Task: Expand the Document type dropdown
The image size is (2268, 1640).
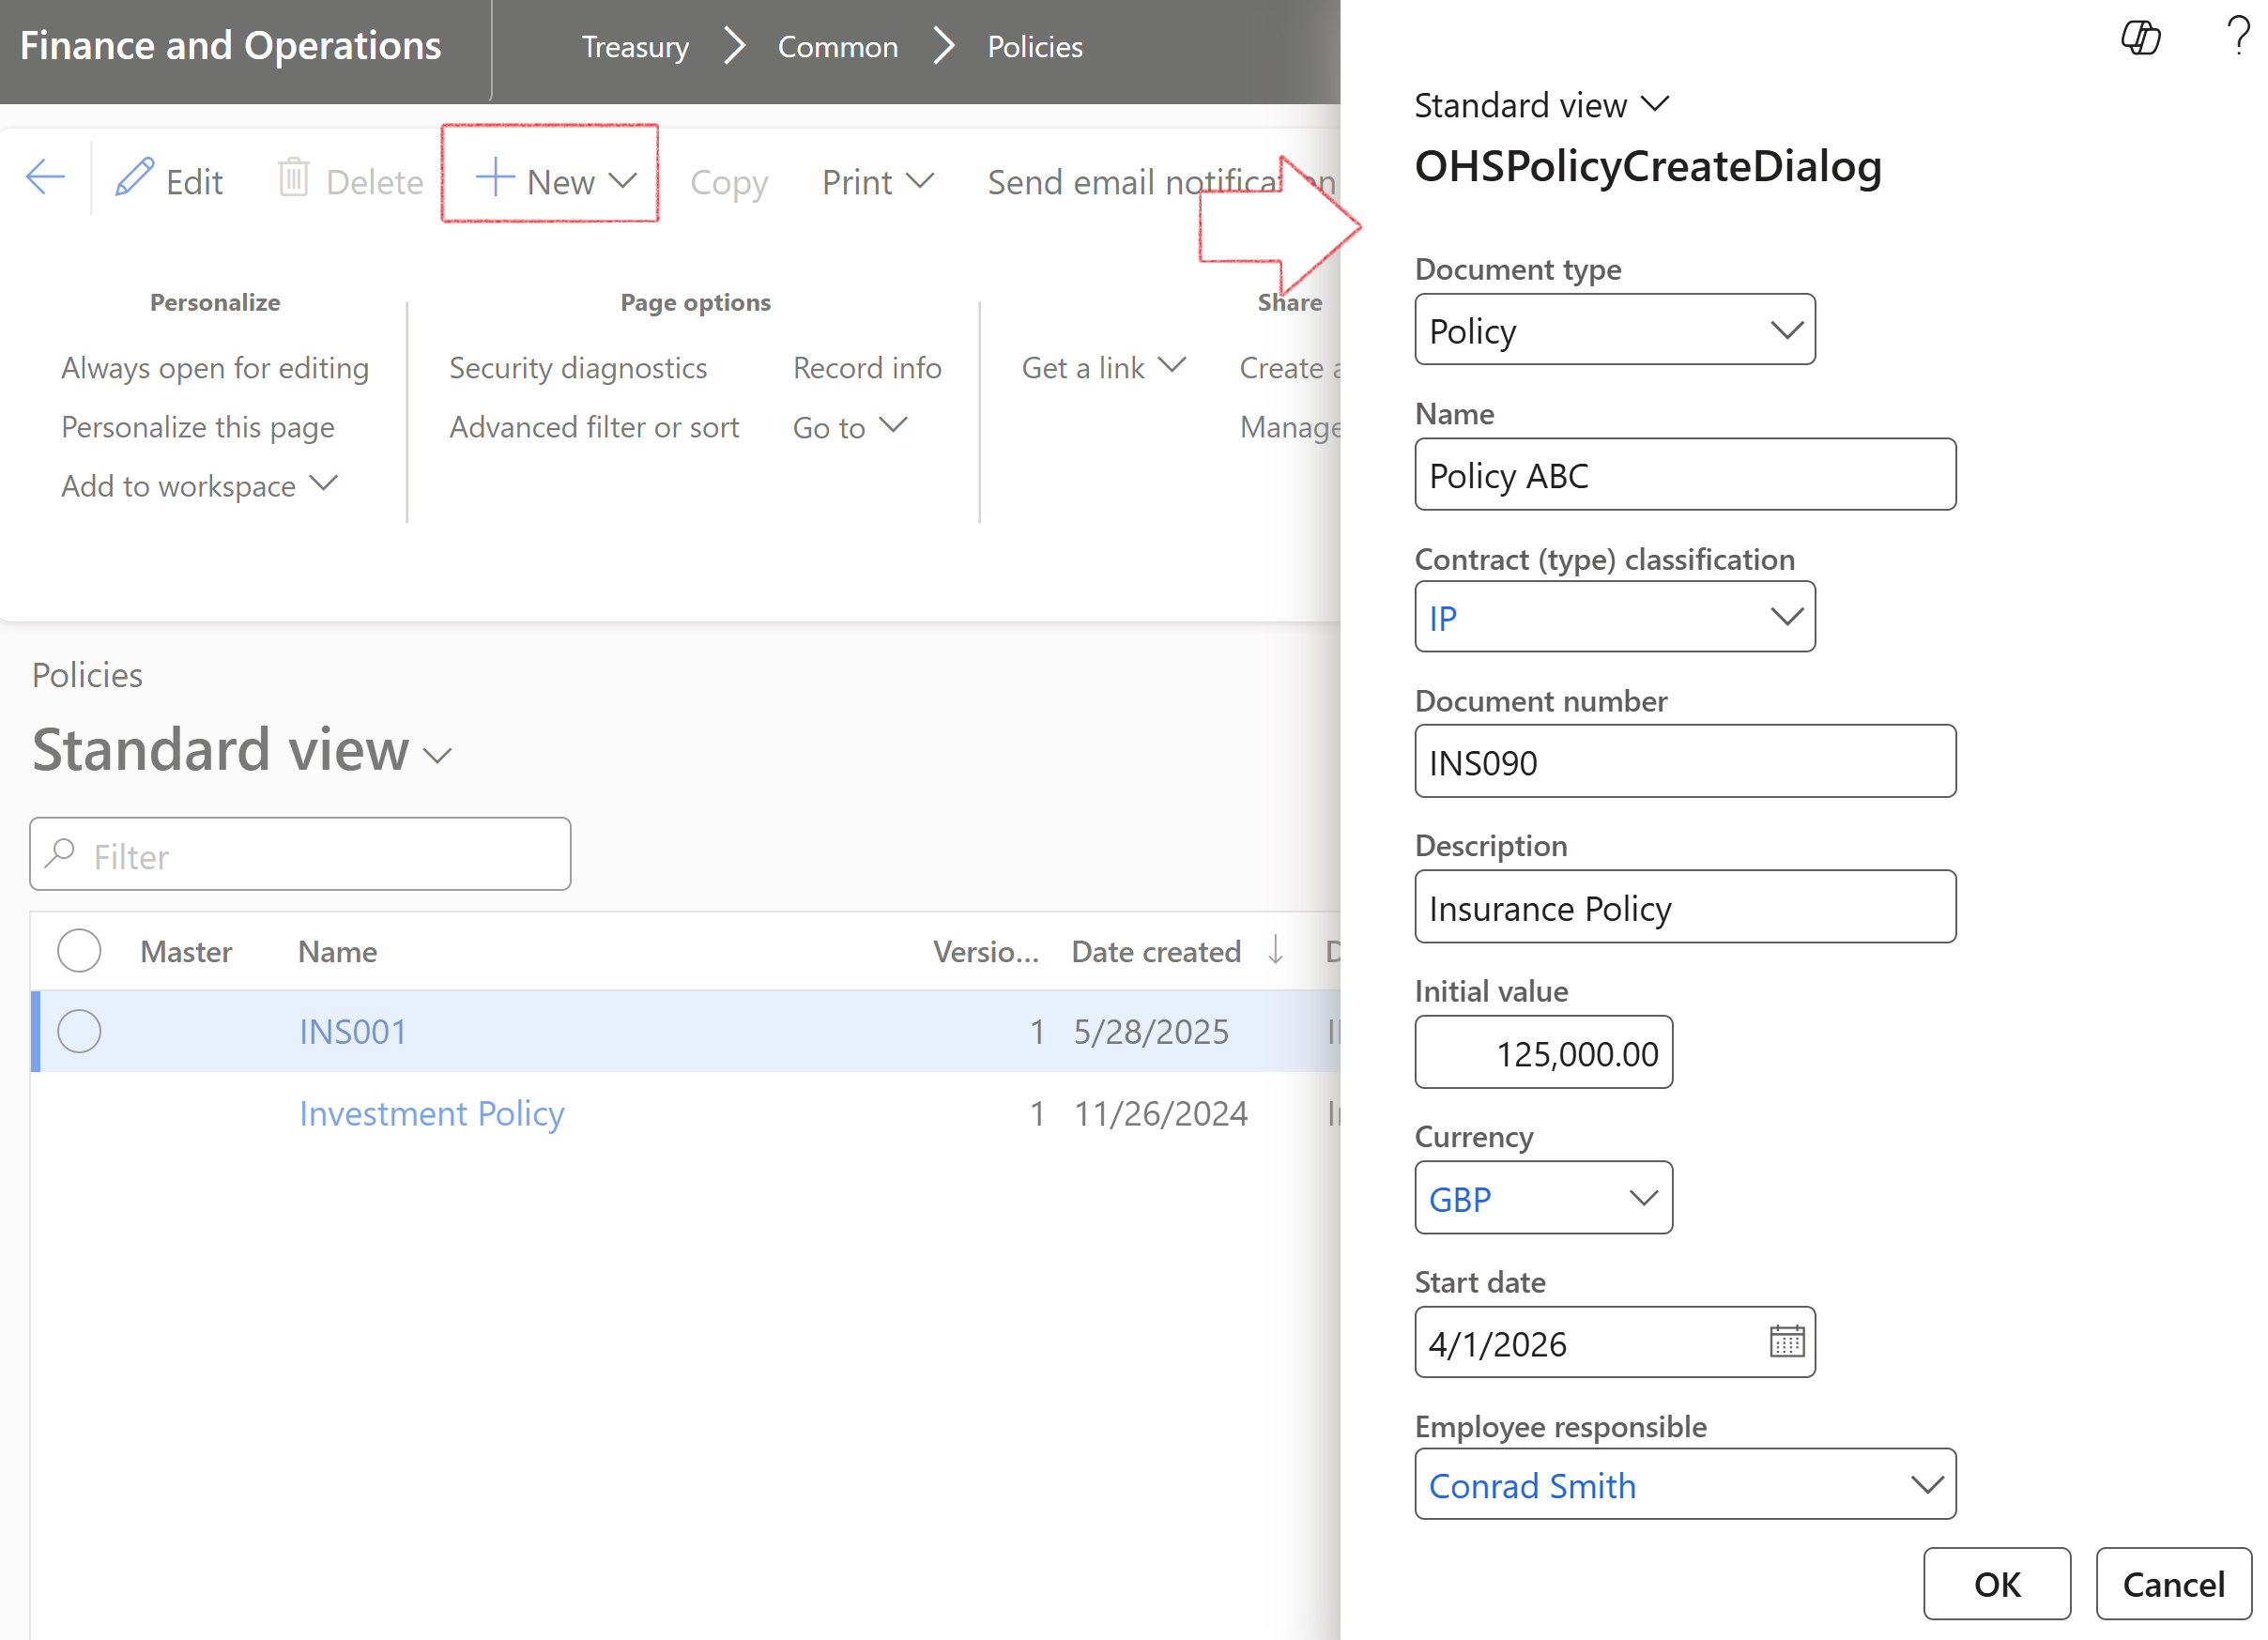Action: click(x=1786, y=330)
